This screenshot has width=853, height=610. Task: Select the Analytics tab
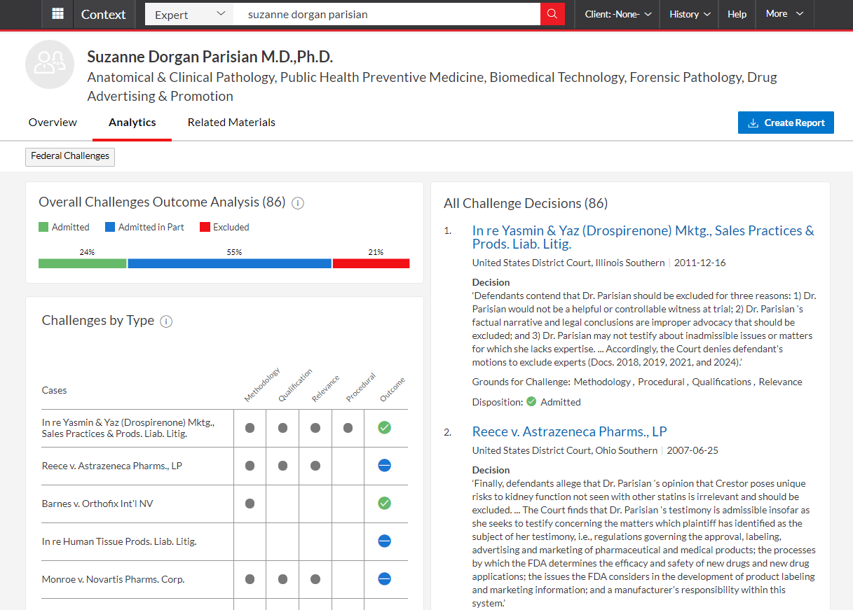click(132, 123)
